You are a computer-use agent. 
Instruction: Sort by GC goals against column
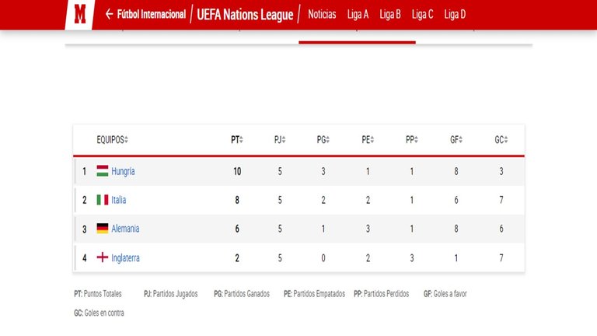click(x=501, y=140)
